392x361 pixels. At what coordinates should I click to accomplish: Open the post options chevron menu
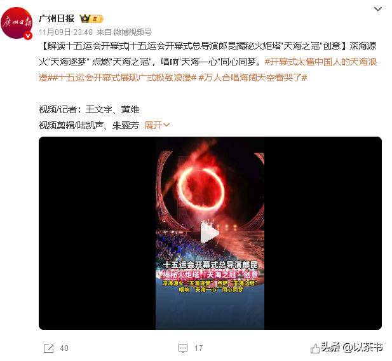point(378,10)
